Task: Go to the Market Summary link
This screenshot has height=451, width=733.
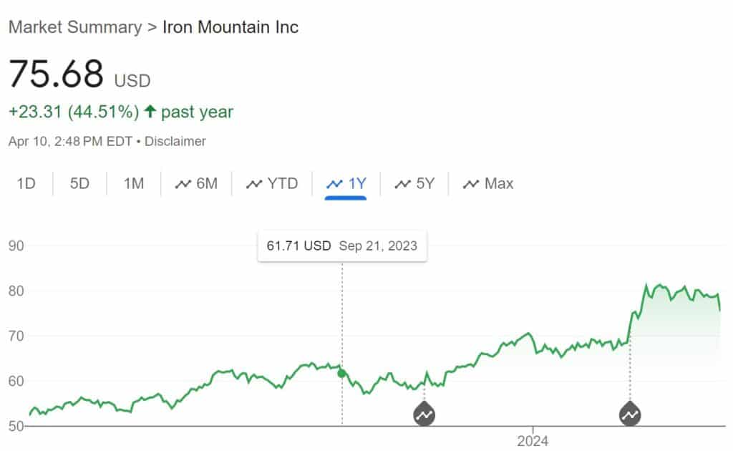Action: point(74,27)
